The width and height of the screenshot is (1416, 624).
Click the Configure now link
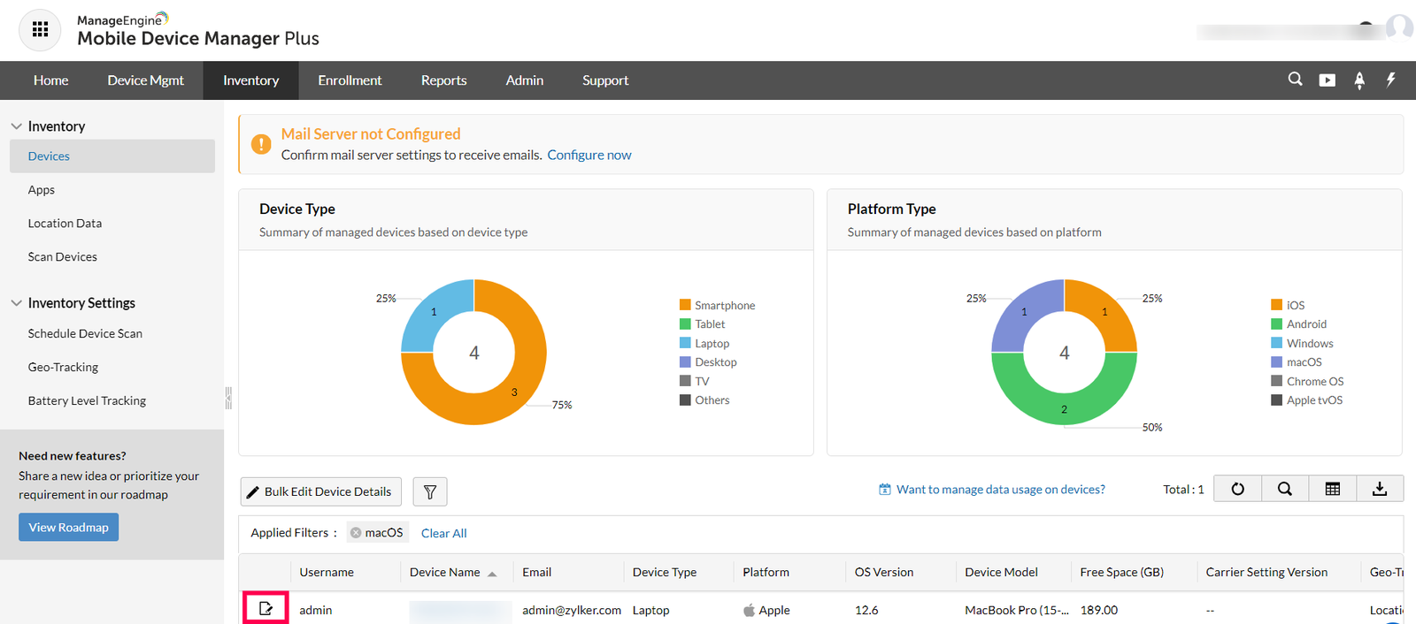click(x=589, y=155)
